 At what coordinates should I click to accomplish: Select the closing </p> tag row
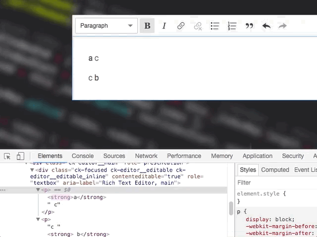(48, 212)
